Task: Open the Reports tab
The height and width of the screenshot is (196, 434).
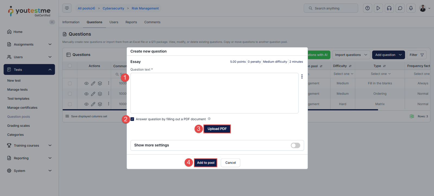Action: pyautogui.click(x=131, y=22)
